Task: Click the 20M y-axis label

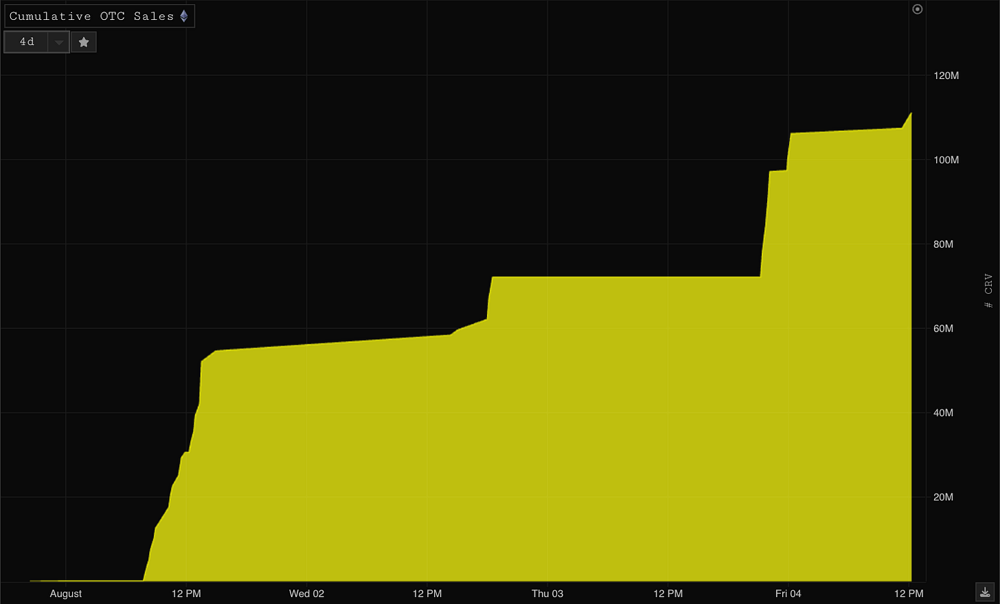Action: click(943, 497)
